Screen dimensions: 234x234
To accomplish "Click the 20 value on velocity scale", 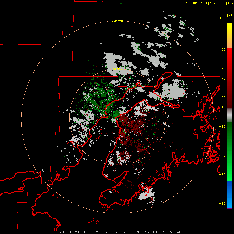I will (223, 97).
